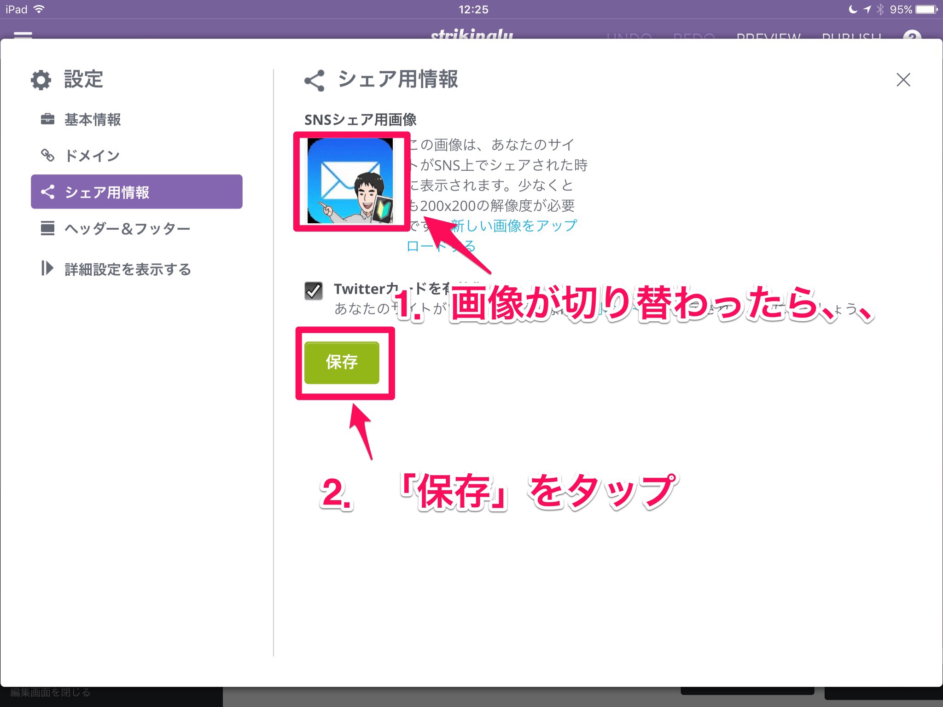943x707 pixels.
Task: Click the share icon in the selected sidebar item
Action: [47, 192]
